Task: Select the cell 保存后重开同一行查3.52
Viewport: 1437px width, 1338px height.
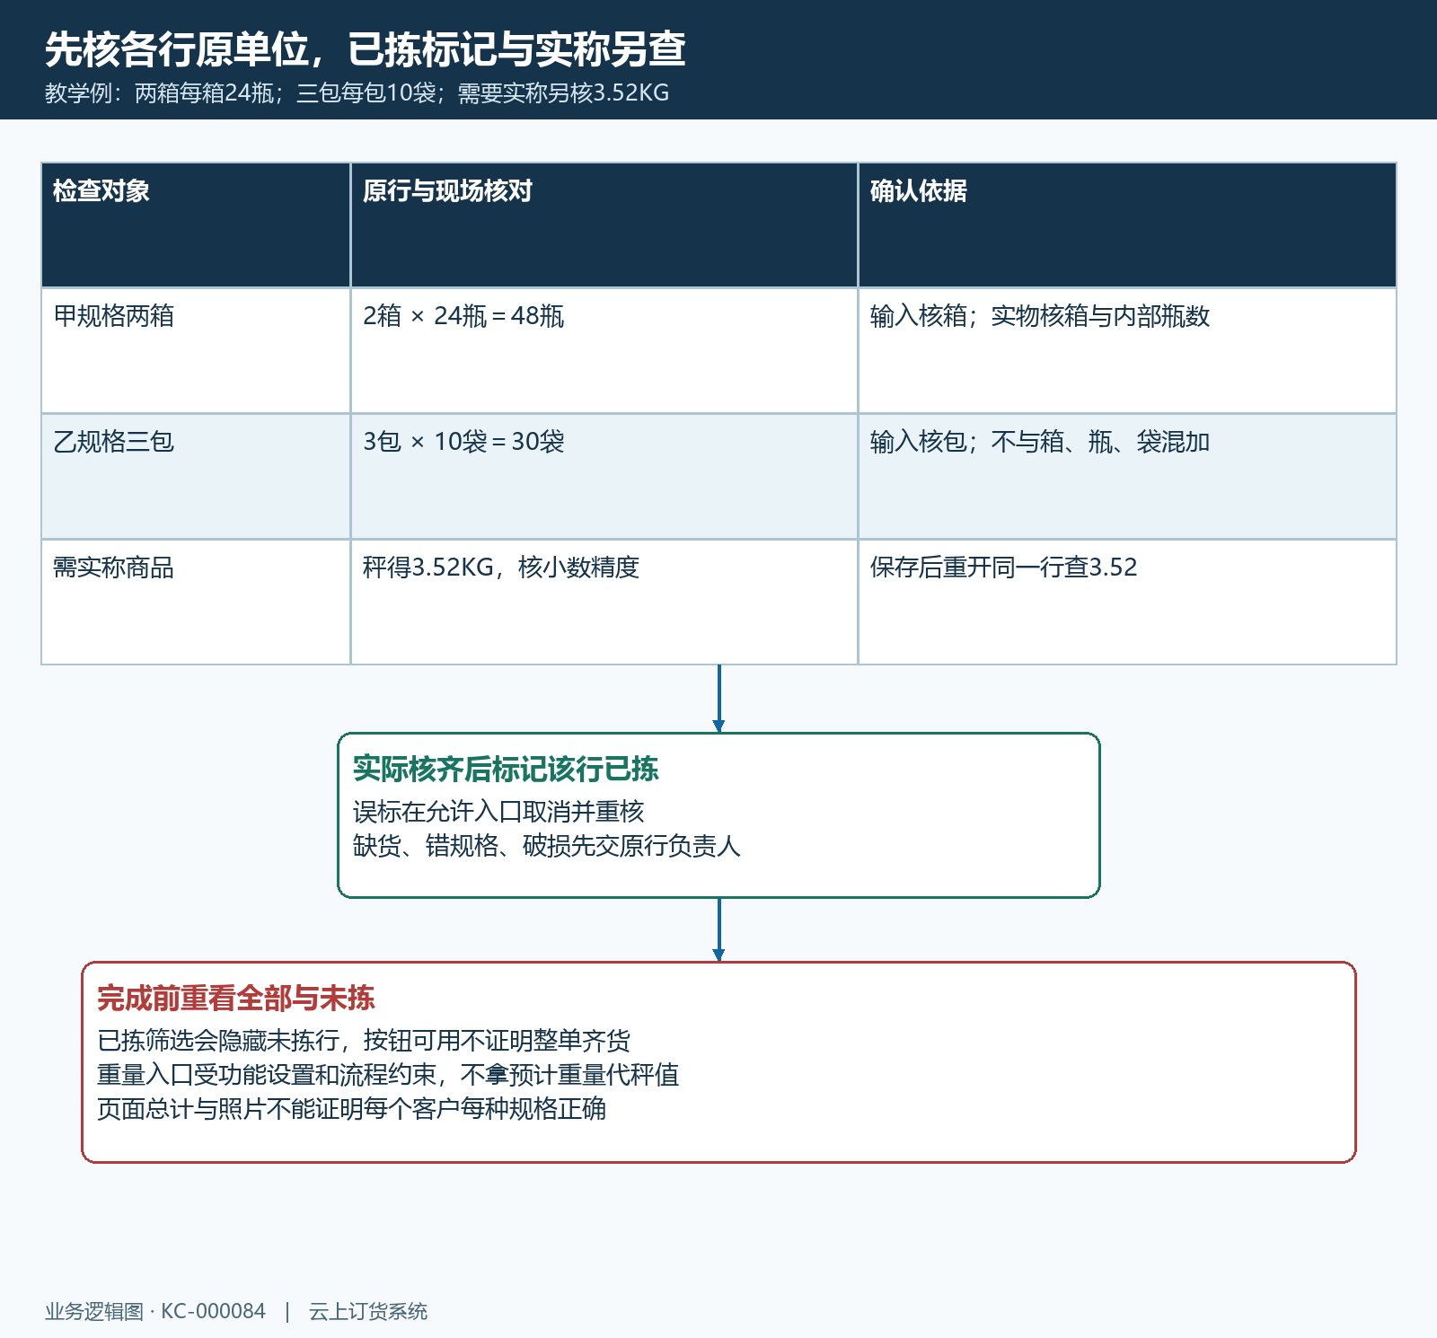Action: click(1127, 602)
